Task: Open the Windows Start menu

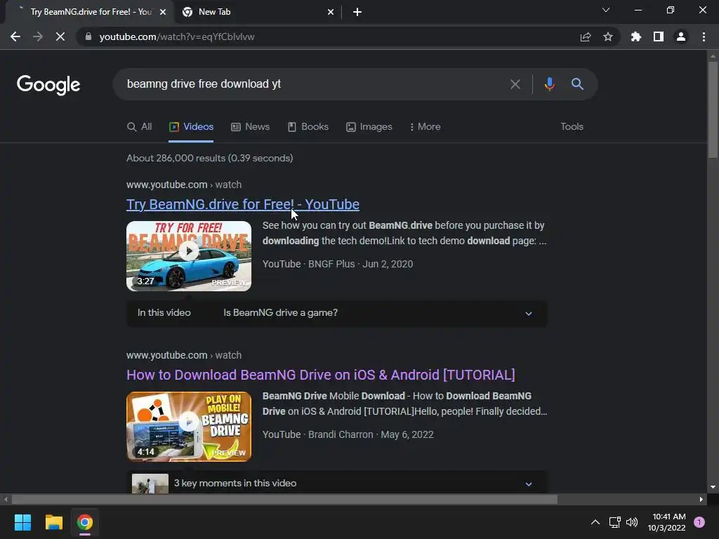Action: [22, 522]
